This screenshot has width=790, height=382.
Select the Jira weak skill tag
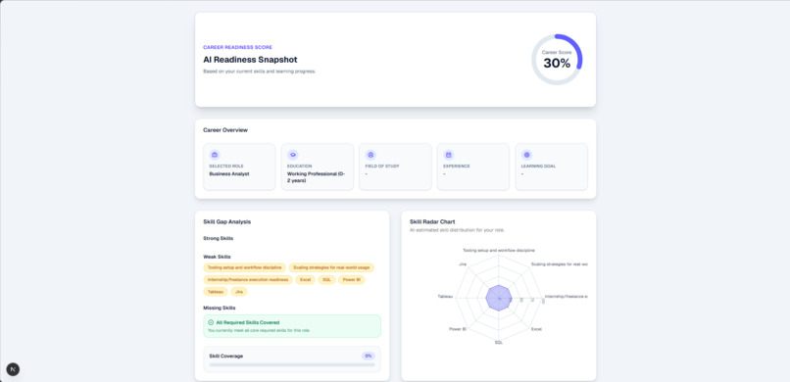point(239,292)
